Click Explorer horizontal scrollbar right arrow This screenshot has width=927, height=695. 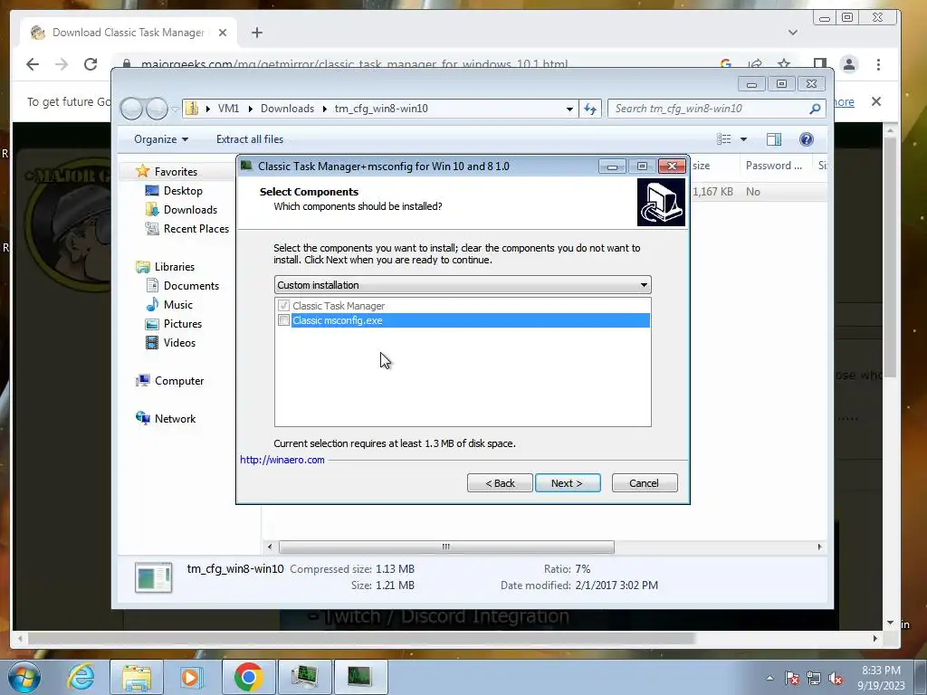coord(819,547)
